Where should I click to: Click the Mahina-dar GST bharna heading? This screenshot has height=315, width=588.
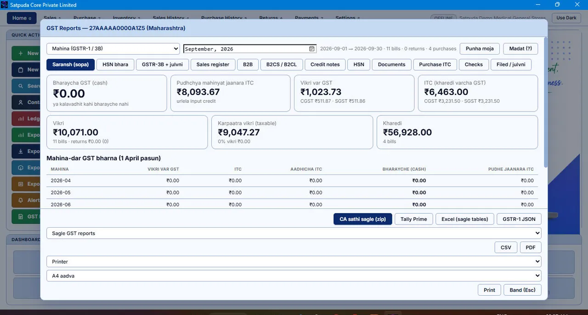click(103, 158)
